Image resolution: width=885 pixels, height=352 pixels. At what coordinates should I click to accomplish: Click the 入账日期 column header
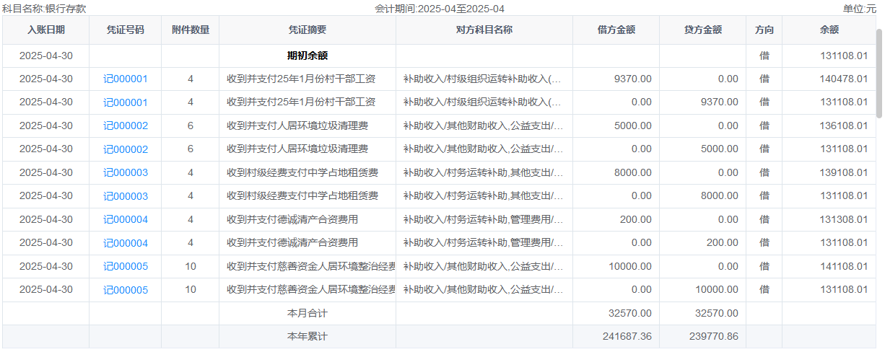click(46, 30)
